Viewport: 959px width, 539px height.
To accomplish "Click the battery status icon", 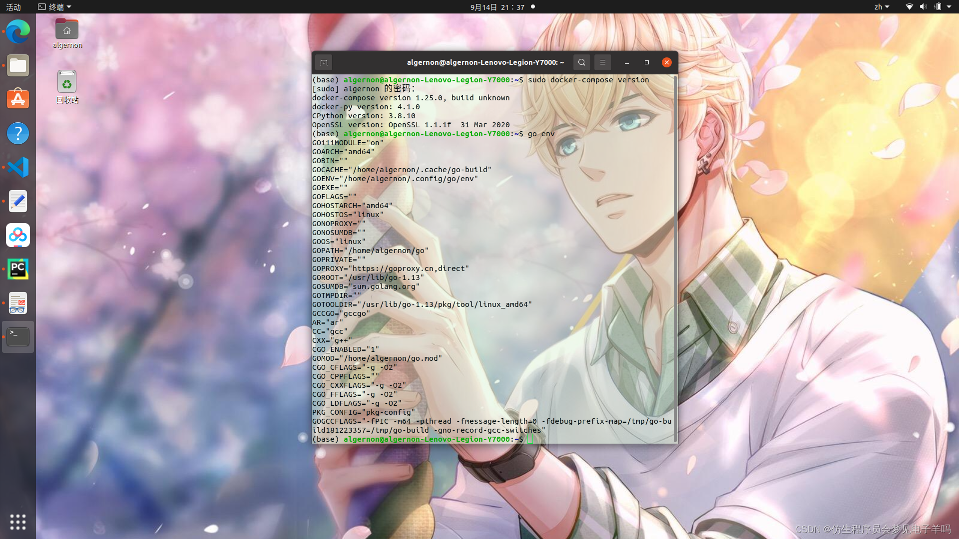I will 938,7.
